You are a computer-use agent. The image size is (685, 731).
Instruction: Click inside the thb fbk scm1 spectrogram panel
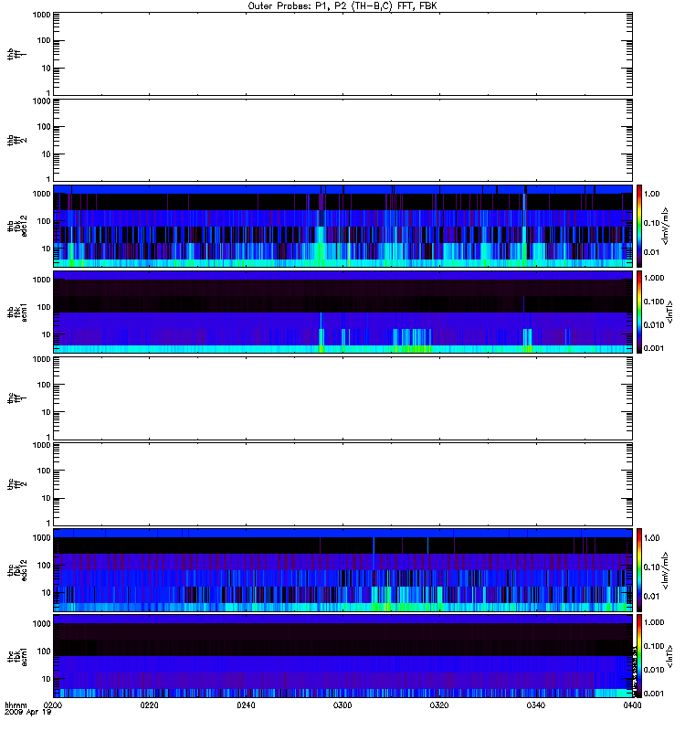click(x=342, y=312)
